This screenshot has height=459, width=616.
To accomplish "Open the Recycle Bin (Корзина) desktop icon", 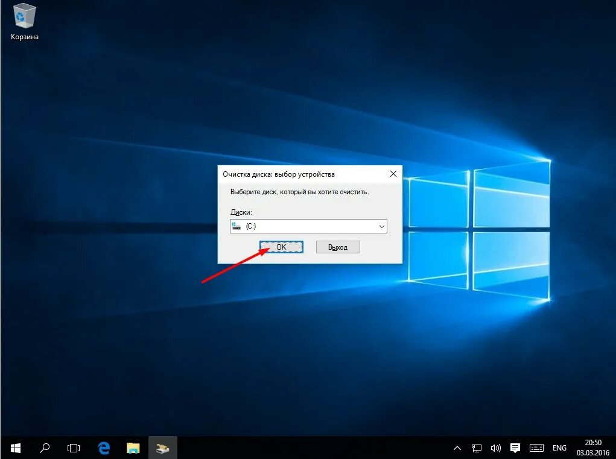I will [x=24, y=22].
